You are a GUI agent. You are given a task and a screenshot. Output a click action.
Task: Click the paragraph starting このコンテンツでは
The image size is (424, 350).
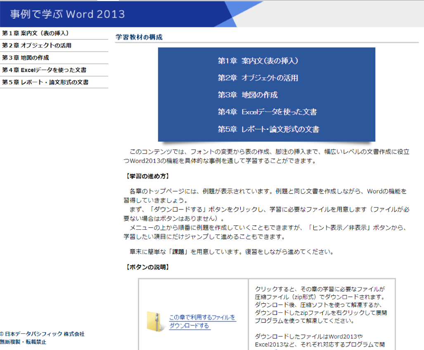point(266,156)
